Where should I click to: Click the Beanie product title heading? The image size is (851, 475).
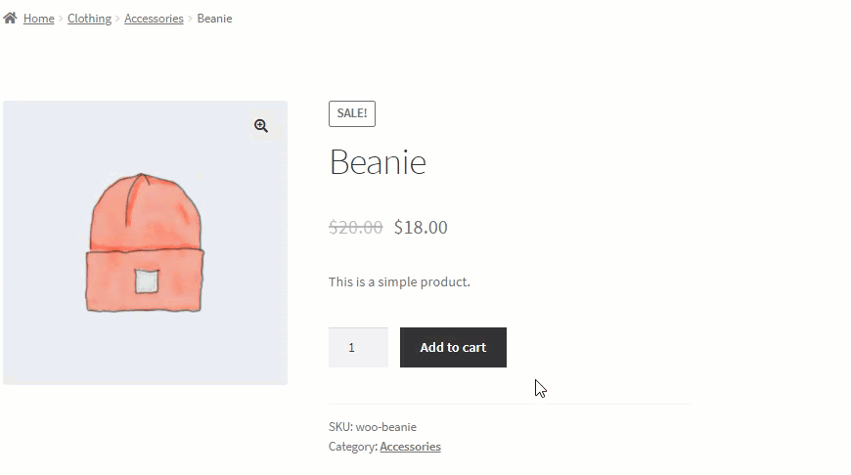[378, 161]
